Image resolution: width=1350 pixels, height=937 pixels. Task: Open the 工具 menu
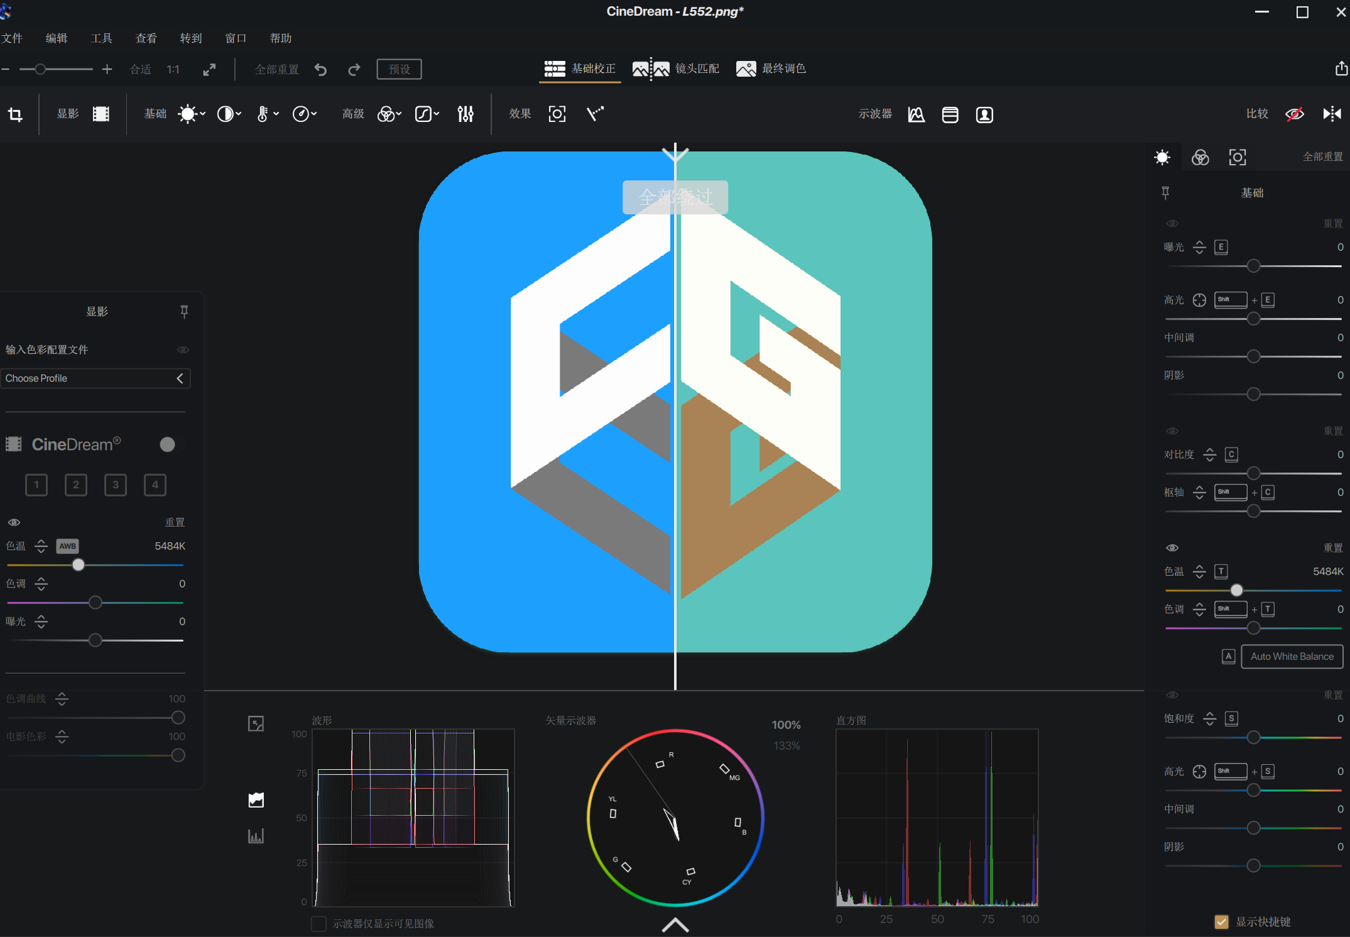point(101,38)
